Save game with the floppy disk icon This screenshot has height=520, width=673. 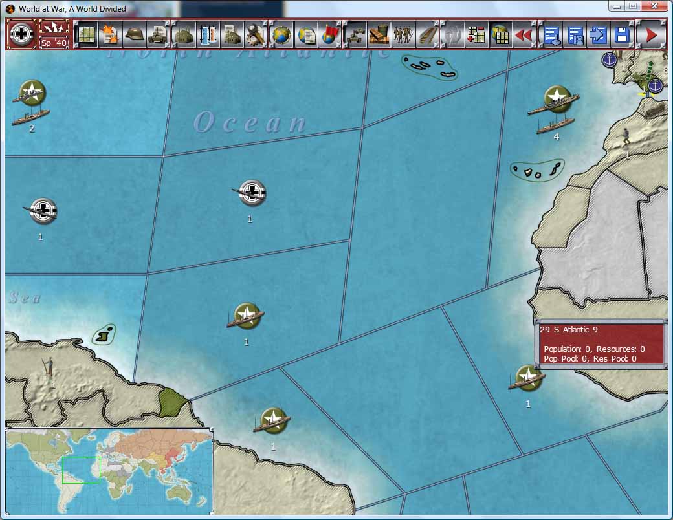[x=623, y=35]
